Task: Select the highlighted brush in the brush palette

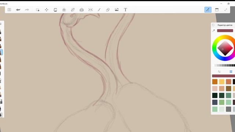Action: pyautogui.click(x=1, y=52)
